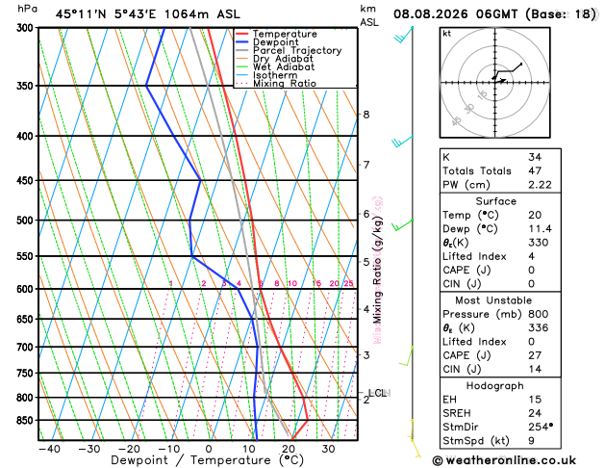Click the 300 pressure level label
The height and width of the screenshot is (468, 605).
[26, 28]
